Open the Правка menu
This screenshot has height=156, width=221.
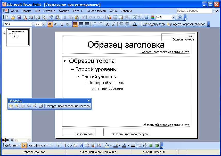[27, 11]
